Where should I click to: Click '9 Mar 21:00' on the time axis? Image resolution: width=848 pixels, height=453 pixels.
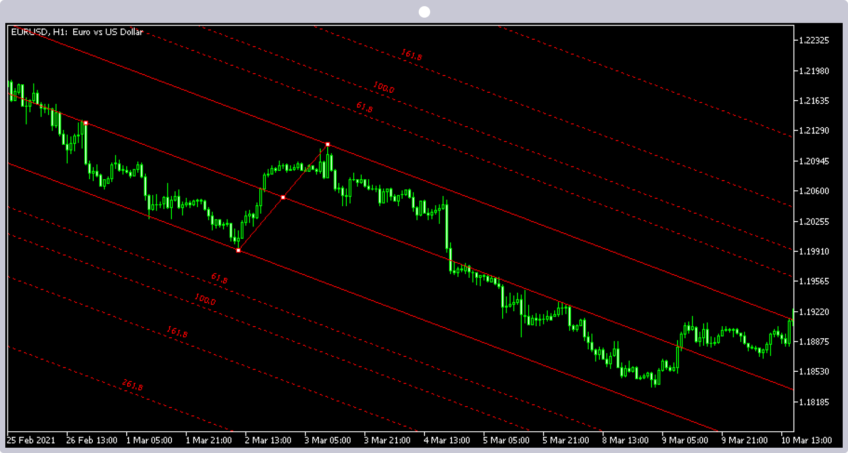(745, 440)
